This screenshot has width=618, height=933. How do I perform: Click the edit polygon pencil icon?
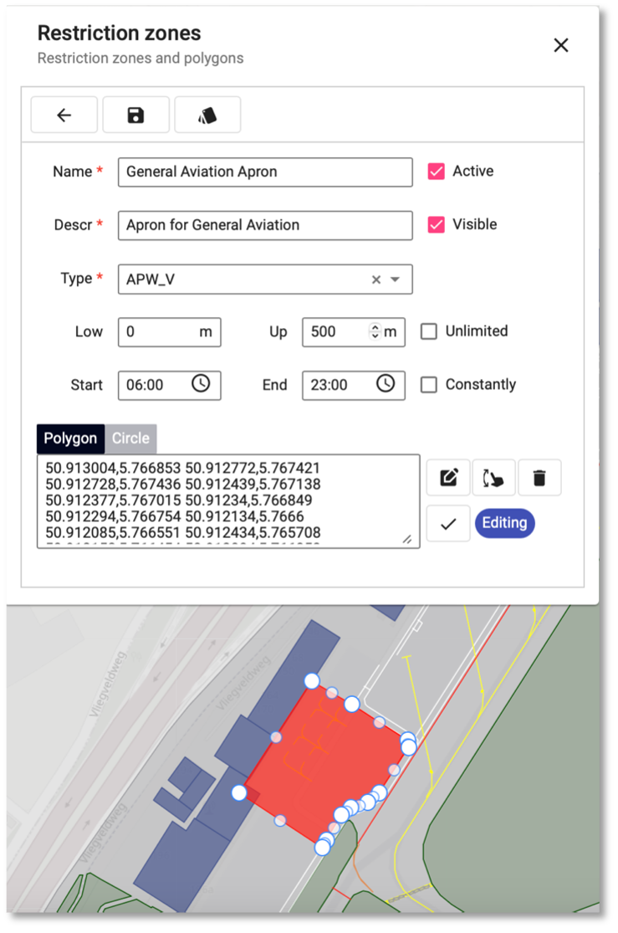(x=448, y=478)
